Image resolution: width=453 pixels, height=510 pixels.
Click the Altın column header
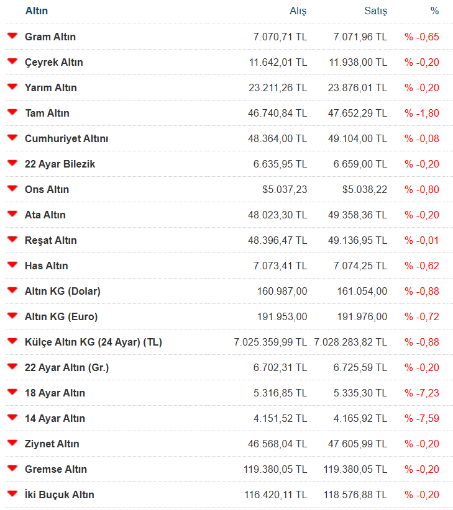[36, 11]
